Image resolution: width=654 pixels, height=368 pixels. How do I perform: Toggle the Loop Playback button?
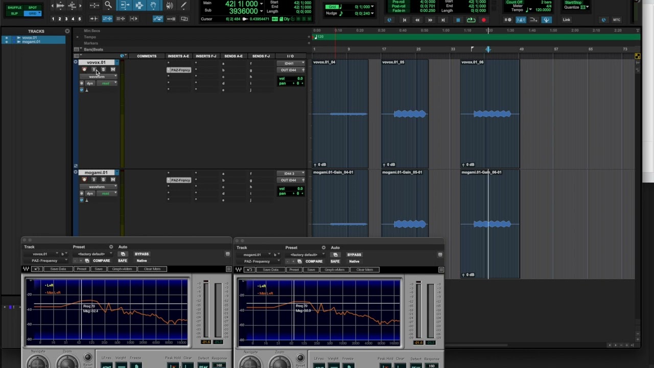(x=471, y=20)
